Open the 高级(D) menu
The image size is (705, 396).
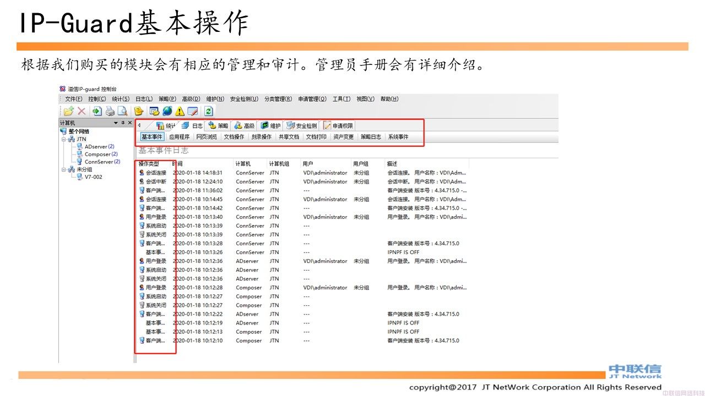191,99
